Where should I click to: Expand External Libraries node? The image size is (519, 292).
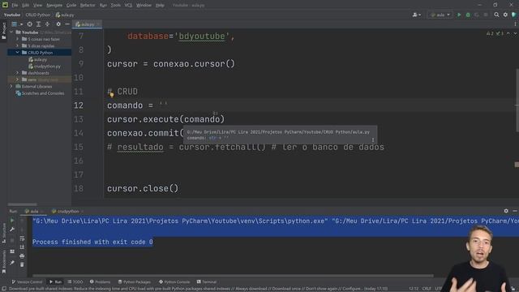click(11, 87)
